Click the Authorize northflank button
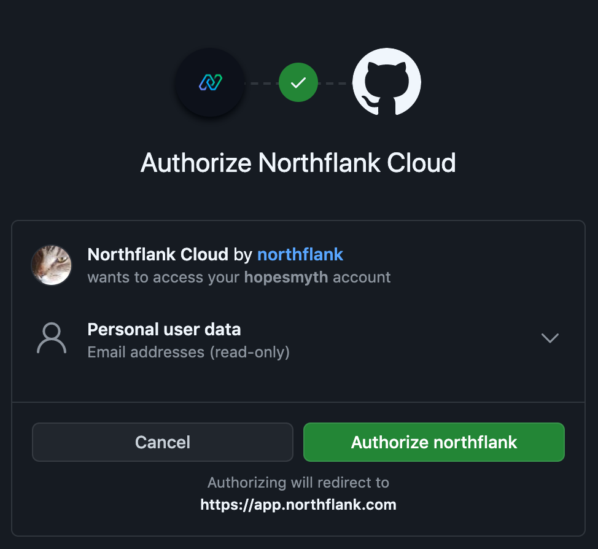Image resolution: width=598 pixels, height=549 pixels. (433, 442)
